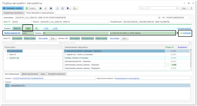The image size is (197, 106).
Task: Toggle База 1С Общие нормы filter
Action: tap(30, 38)
